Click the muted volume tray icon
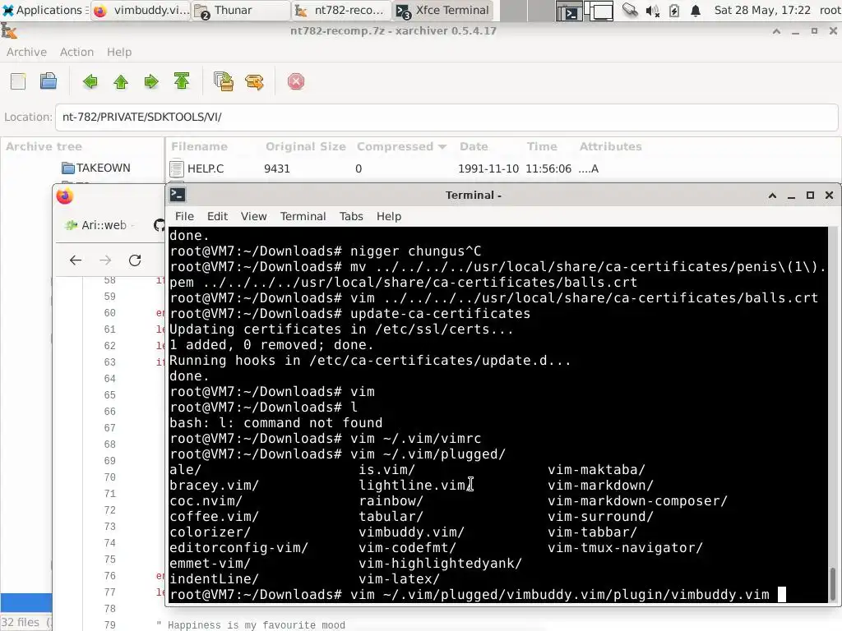Screen dimensions: 842x631 coord(652,10)
